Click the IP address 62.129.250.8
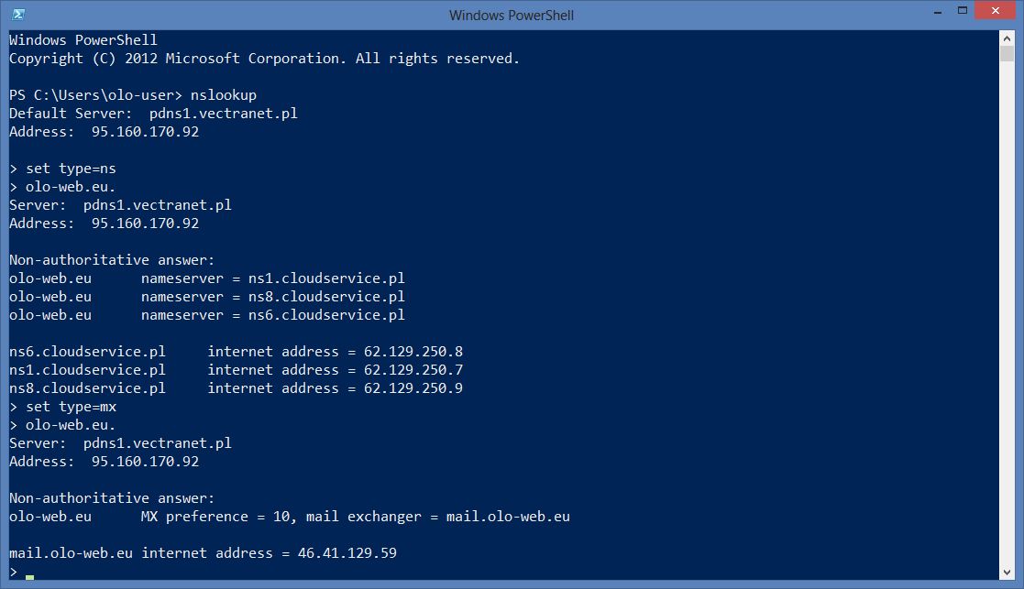 pyautogui.click(x=413, y=352)
